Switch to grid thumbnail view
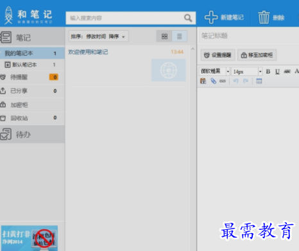299x251 pixels. tap(164, 36)
